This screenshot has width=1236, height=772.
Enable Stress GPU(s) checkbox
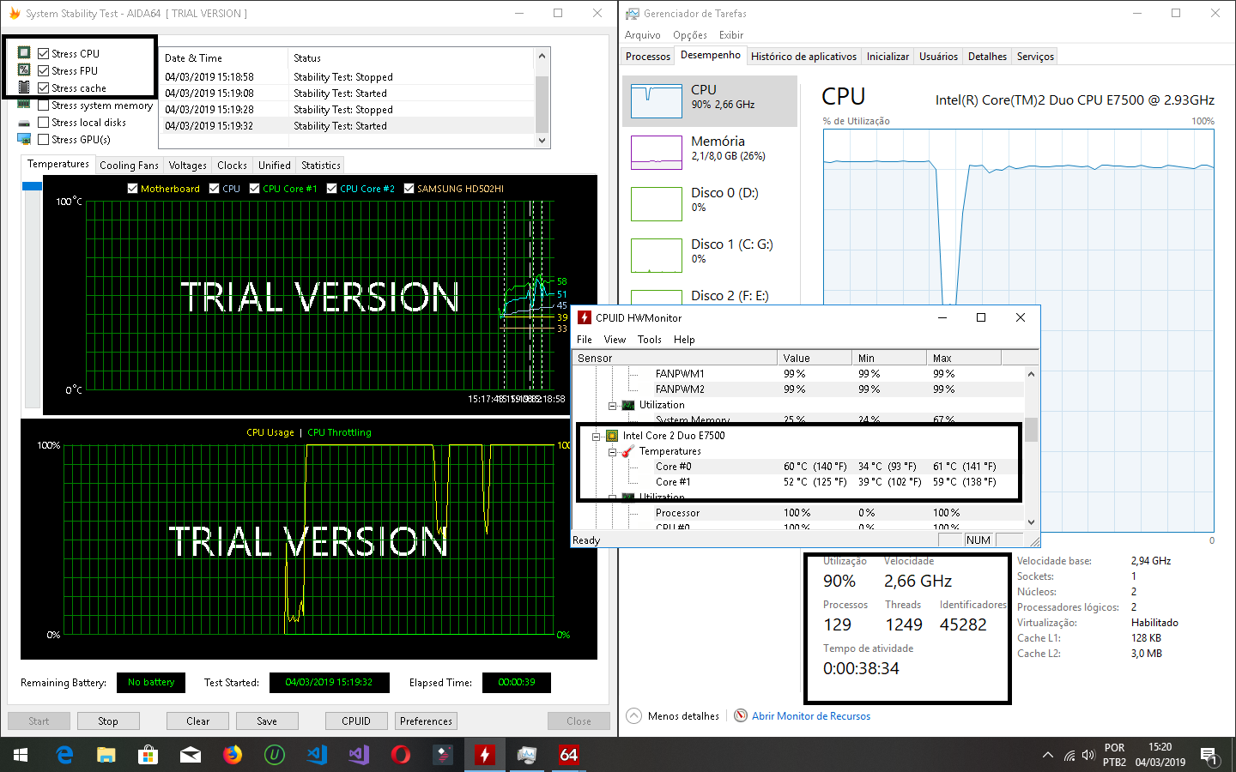click(x=43, y=139)
